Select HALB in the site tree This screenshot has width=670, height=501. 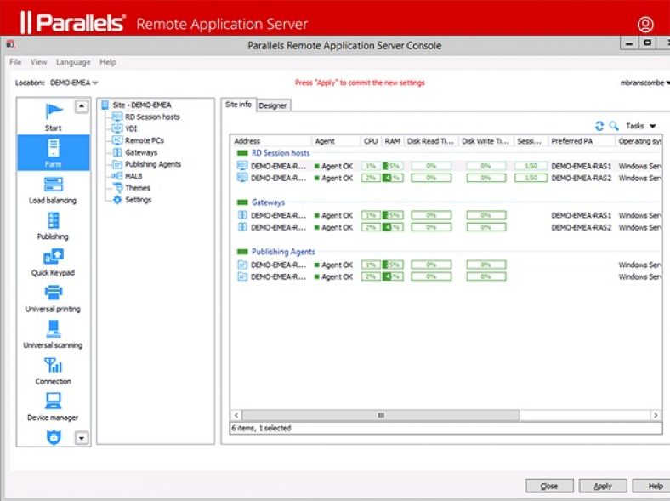[x=128, y=176]
